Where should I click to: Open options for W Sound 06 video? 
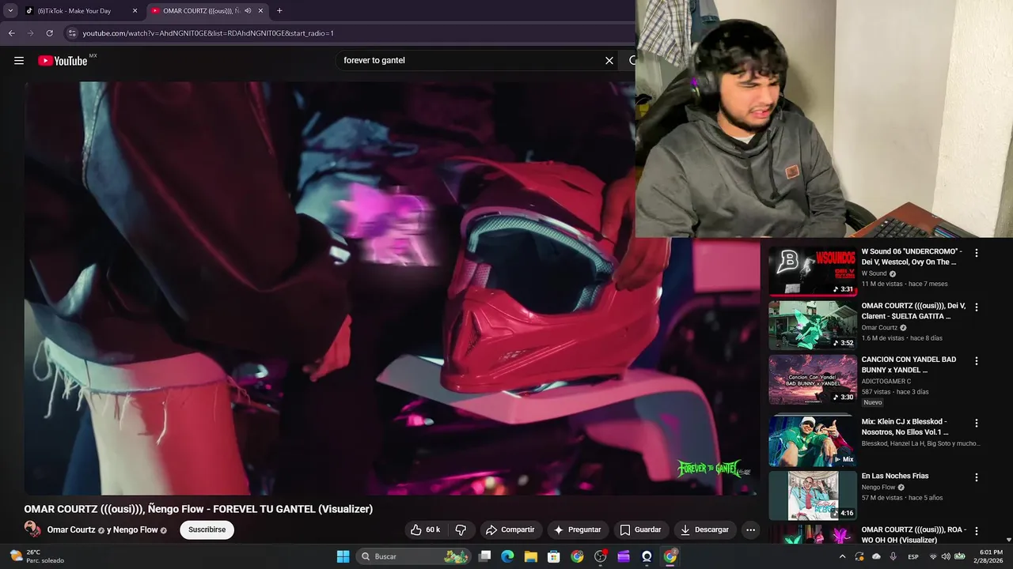tap(977, 253)
